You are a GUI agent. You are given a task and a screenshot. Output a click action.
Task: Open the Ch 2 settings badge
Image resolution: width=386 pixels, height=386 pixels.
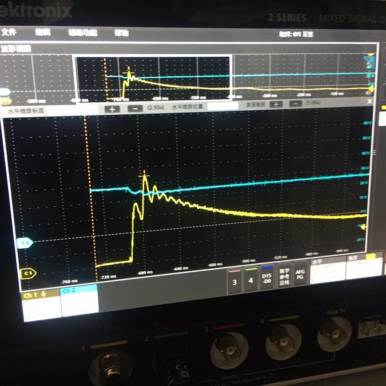coord(79,299)
